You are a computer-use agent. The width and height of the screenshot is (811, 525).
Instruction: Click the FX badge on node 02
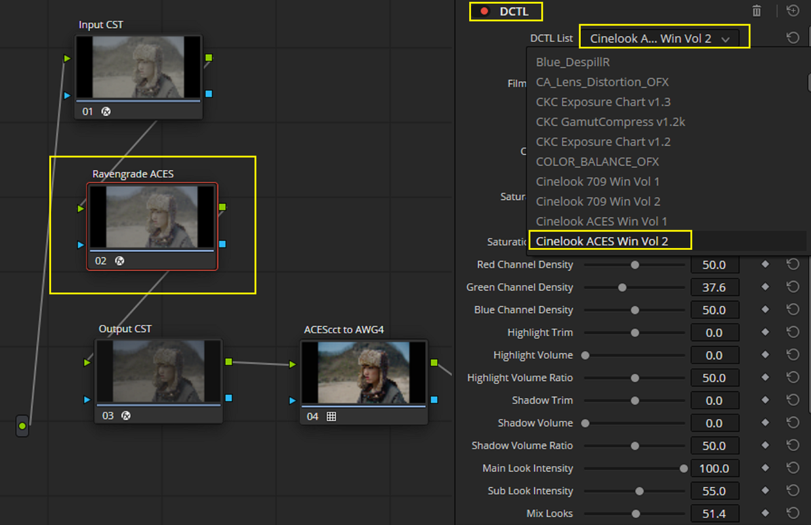point(119,261)
